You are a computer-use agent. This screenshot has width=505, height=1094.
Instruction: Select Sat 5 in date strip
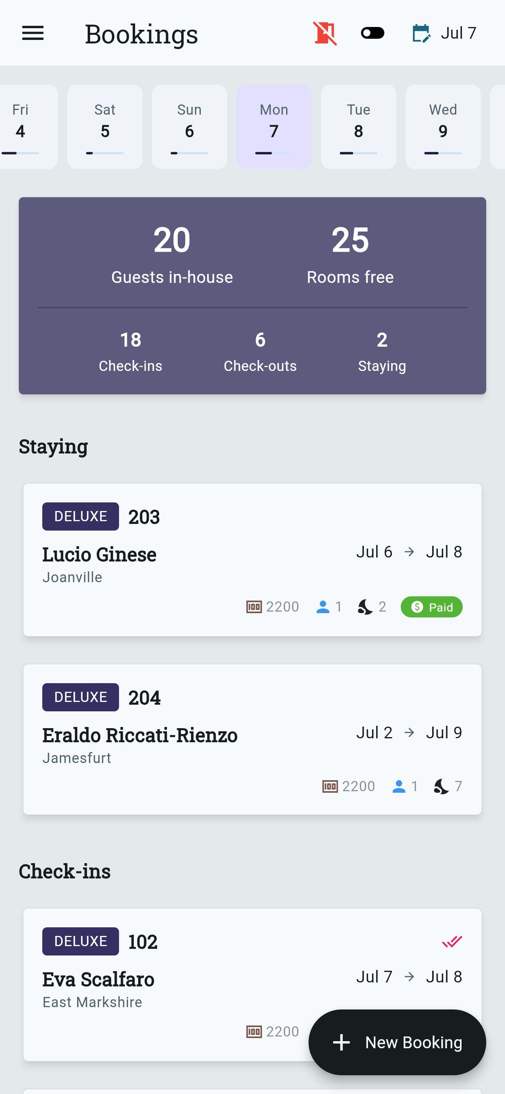[105, 126]
